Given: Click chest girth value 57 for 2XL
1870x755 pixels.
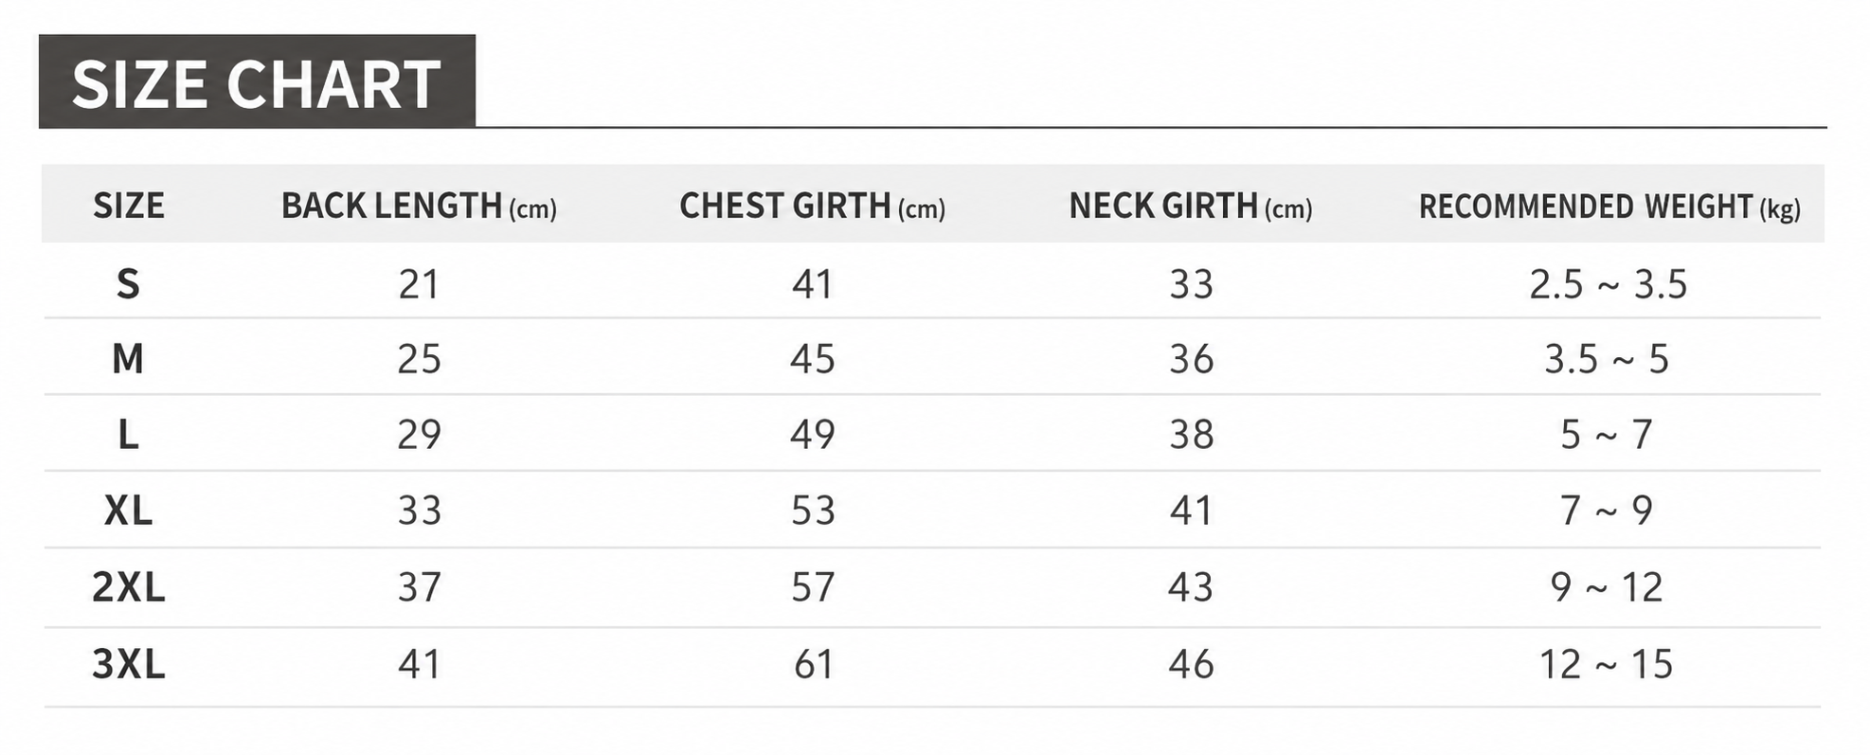Looking at the screenshot, I should coord(813,587).
